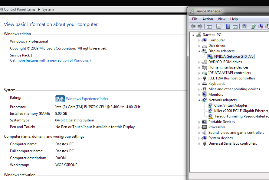Click the 'Windows 7 Professional' edition text
Viewport: 269px width, 180px height.
29,41
